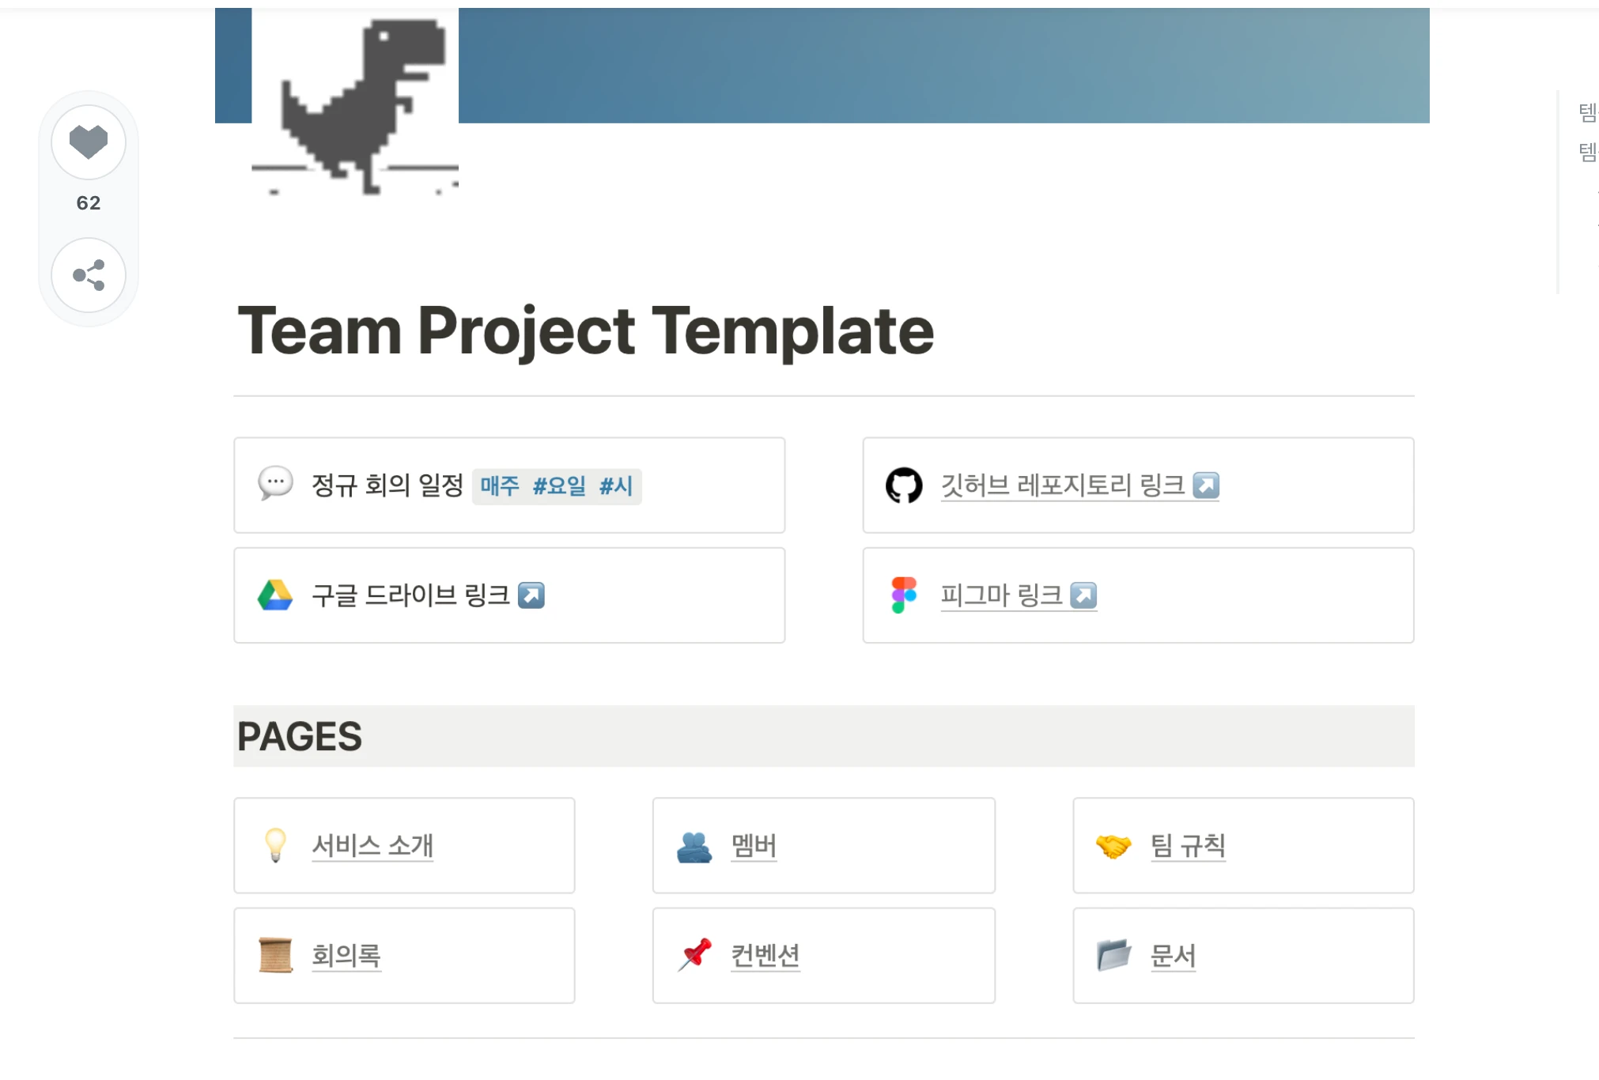Click the Figma logo icon
1599x1080 pixels.
pyautogui.click(x=904, y=595)
